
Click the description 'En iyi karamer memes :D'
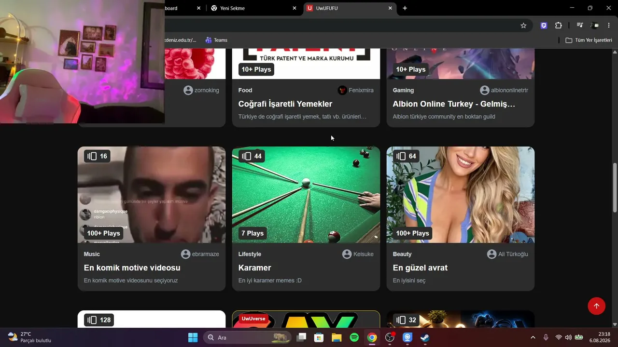270,280
